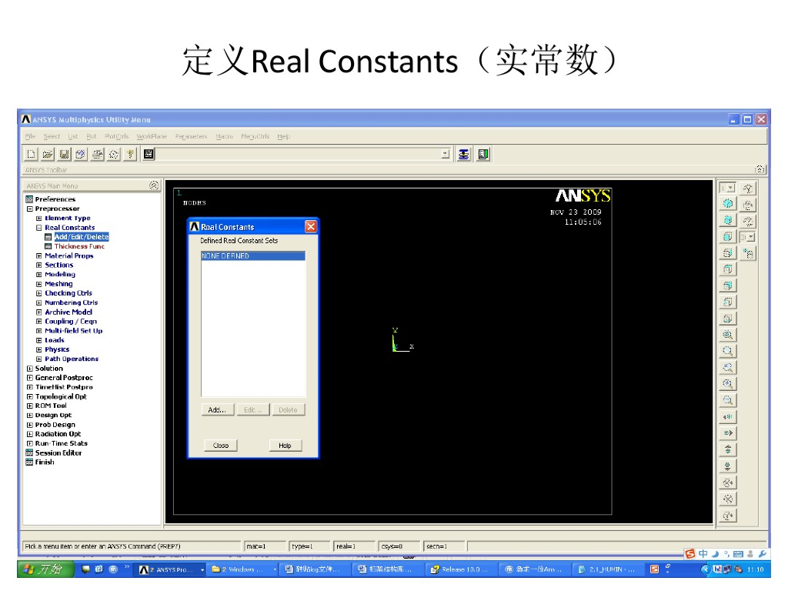Click the Raise Hidden toolbar icon
This screenshot has width=788, height=591.
[464, 154]
